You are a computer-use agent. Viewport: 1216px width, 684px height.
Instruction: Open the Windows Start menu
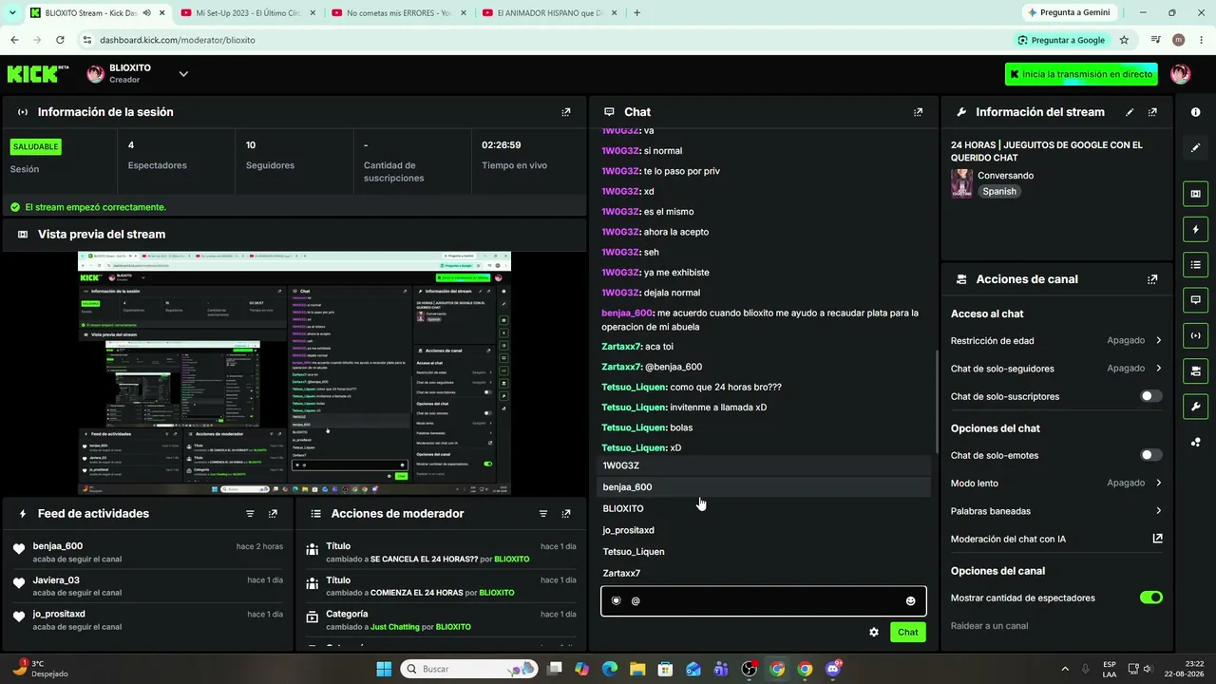384,669
